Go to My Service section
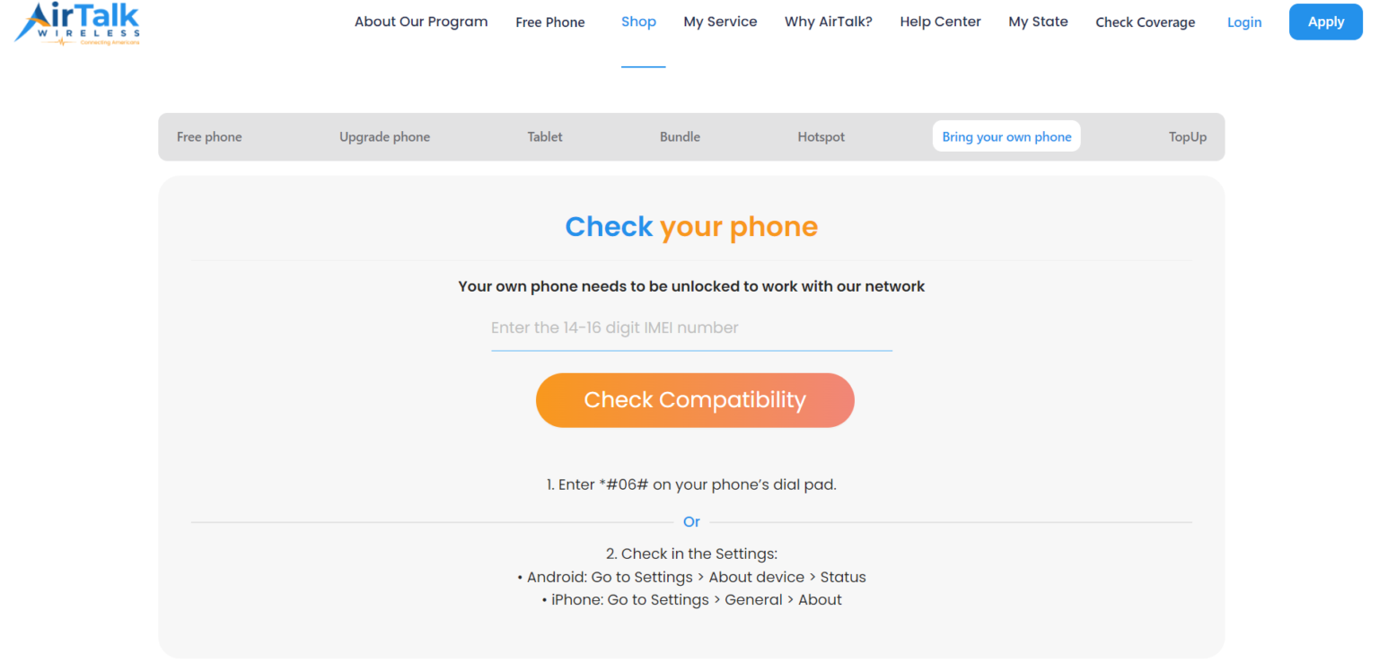The height and width of the screenshot is (663, 1379). 720,22
